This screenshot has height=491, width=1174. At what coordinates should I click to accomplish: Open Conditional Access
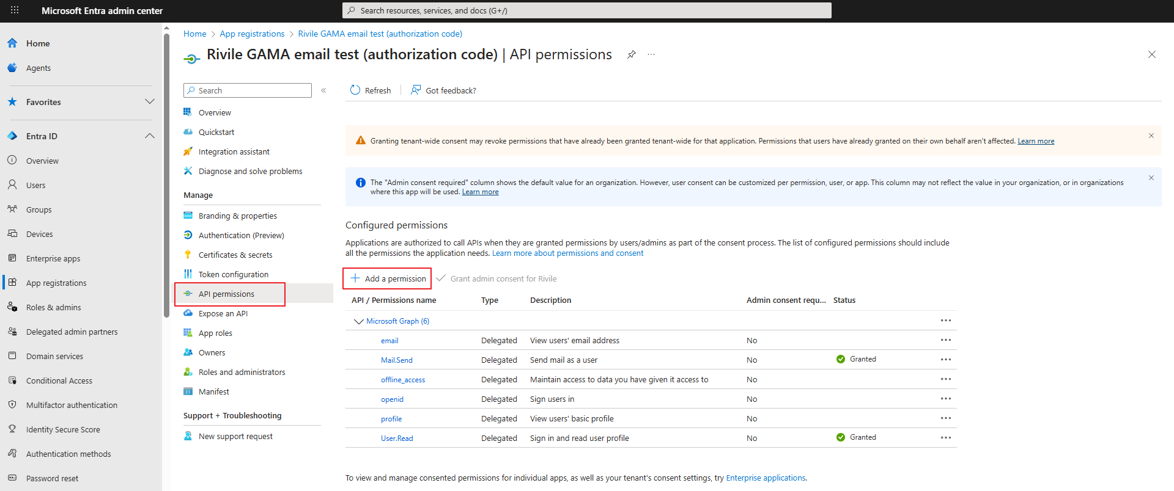point(59,380)
